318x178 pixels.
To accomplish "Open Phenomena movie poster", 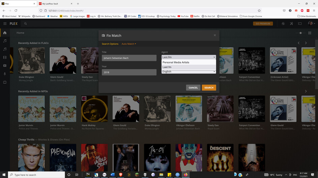I will pos(63,158).
